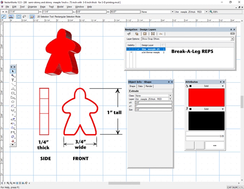The height and width of the screenshot is (189, 244).
Task: Select the Polygon tool
Action: click(13, 97)
